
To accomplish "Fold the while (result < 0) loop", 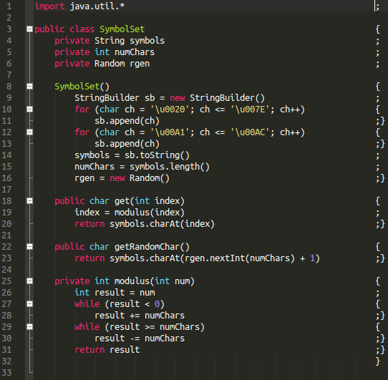I will coord(29,304).
